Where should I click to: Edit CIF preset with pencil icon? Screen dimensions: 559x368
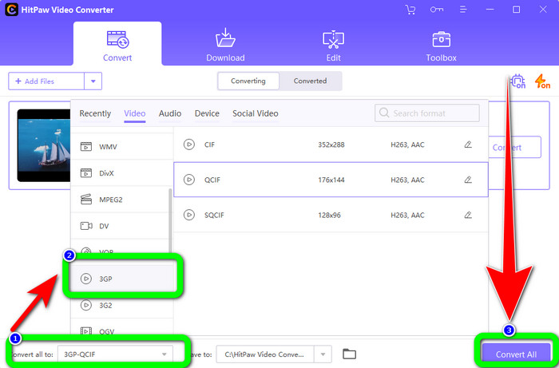click(x=468, y=144)
